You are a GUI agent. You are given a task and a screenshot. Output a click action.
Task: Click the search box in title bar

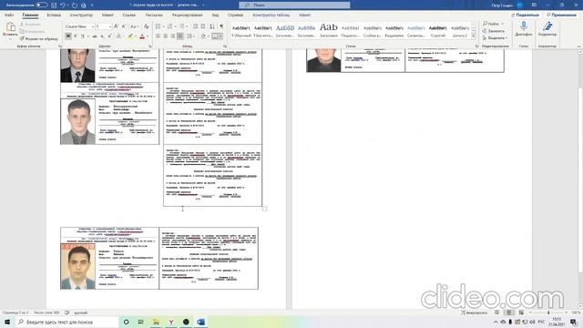tap(294, 5)
